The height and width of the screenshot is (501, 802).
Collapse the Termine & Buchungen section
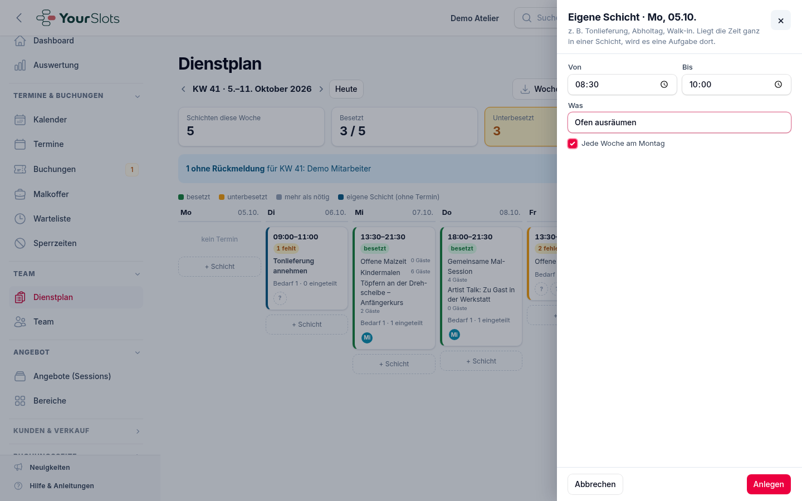point(138,96)
